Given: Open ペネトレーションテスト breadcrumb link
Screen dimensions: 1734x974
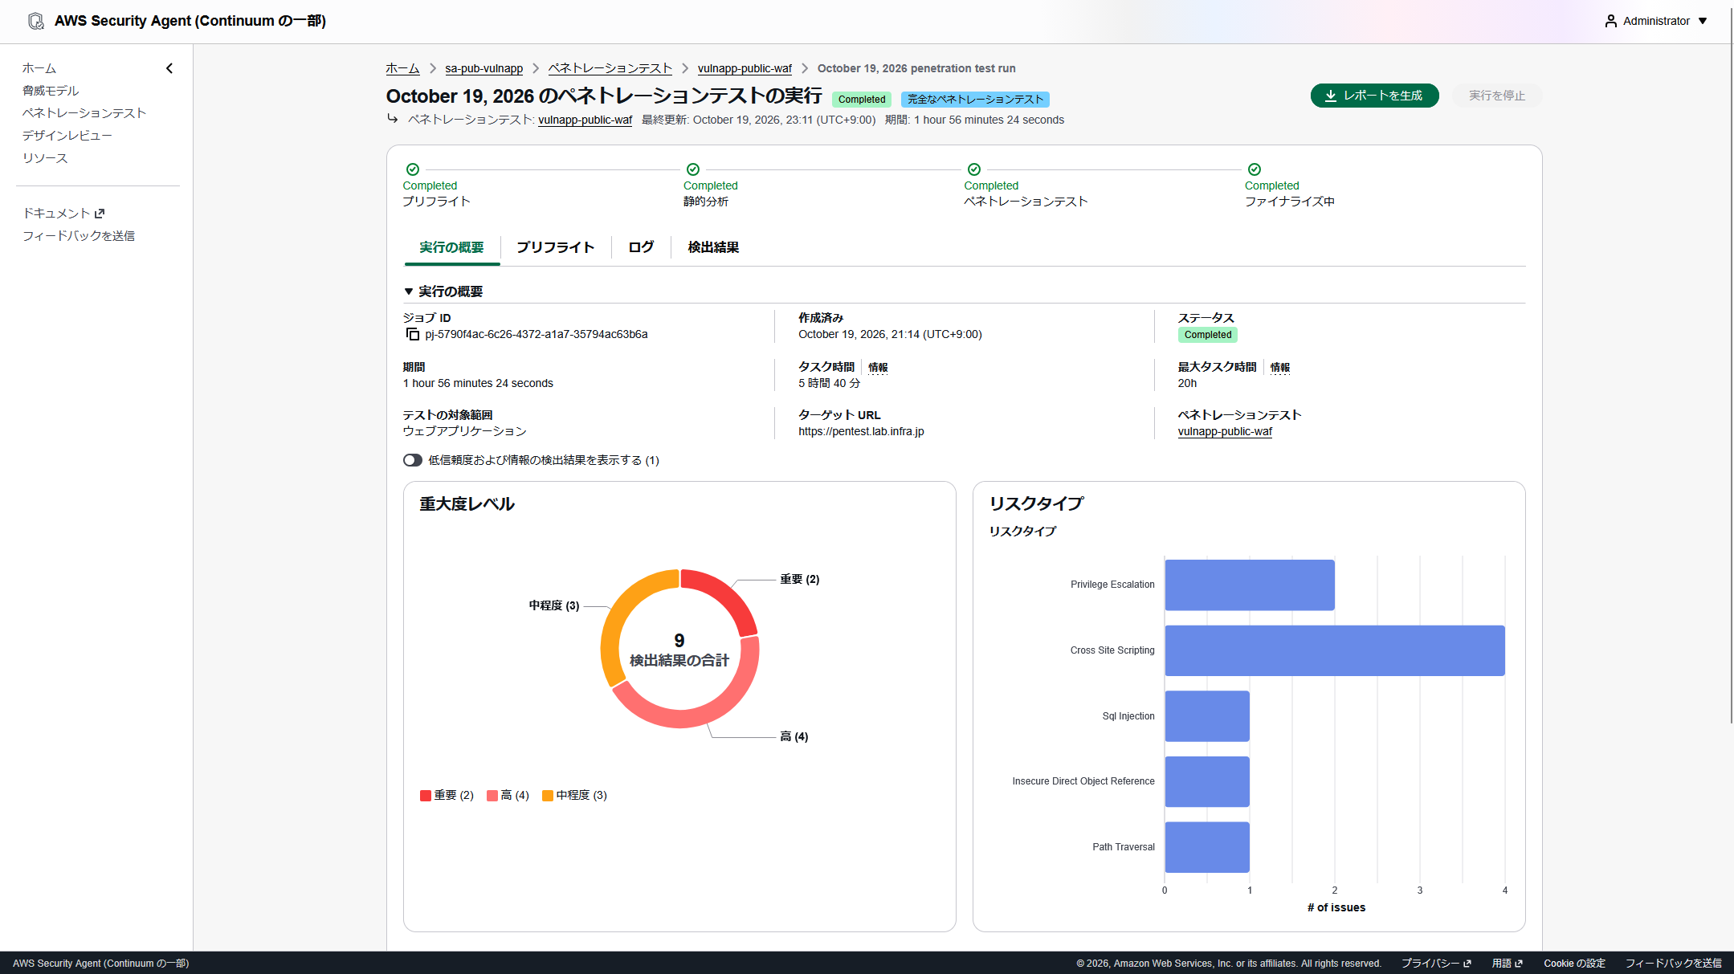Looking at the screenshot, I should pyautogui.click(x=610, y=68).
